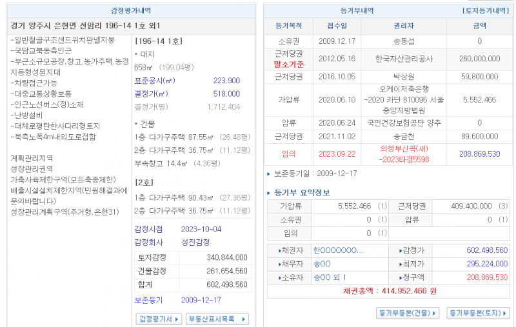Open the 2023타경5598 auction case entry
516x327 pixels.
[404, 159]
